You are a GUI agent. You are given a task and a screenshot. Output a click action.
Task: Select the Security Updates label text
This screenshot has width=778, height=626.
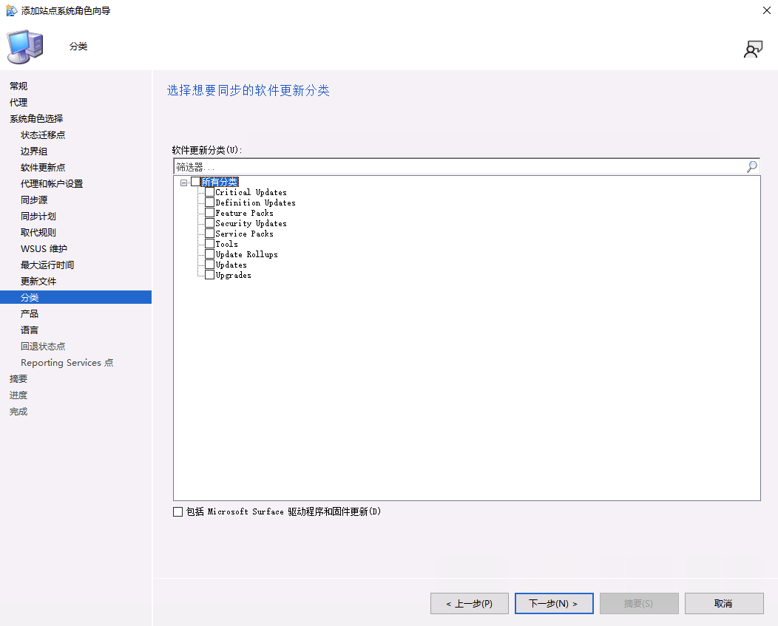251,224
